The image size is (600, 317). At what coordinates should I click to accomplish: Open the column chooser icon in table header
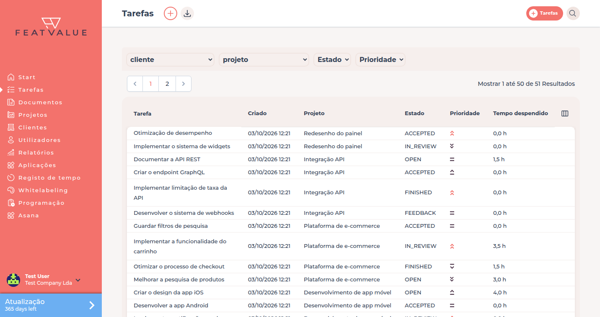tap(565, 113)
